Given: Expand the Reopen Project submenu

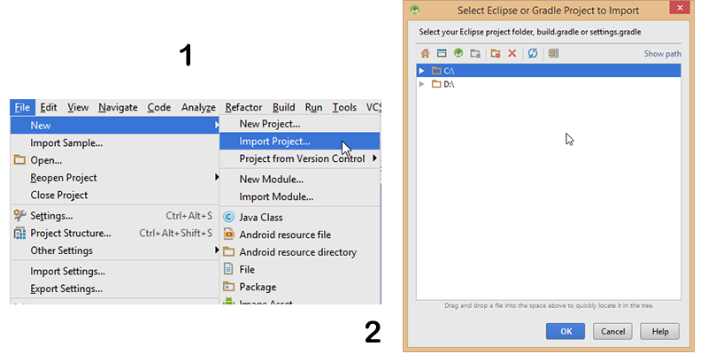Looking at the screenshot, I should pos(115,178).
